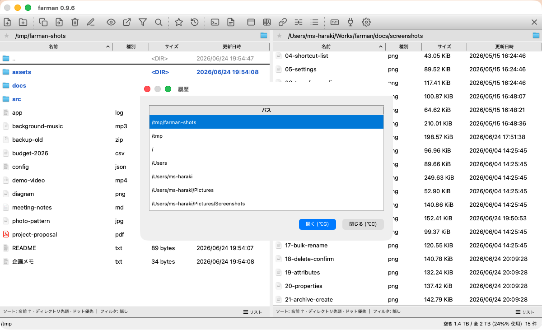Click the magnifier search icon
542x330 pixels.
pos(159,22)
